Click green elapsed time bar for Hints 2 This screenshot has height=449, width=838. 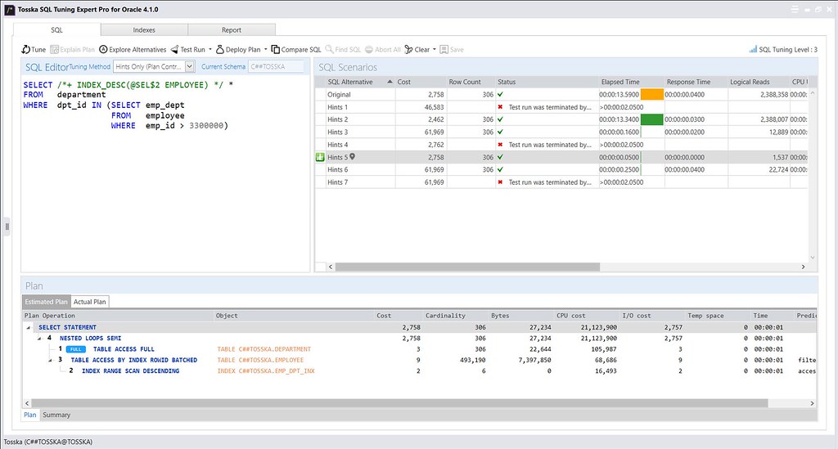[652, 119]
